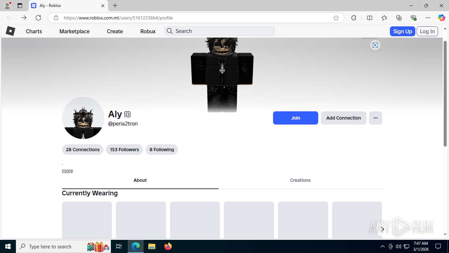View site information lock icon
The image size is (449, 253).
click(56, 18)
